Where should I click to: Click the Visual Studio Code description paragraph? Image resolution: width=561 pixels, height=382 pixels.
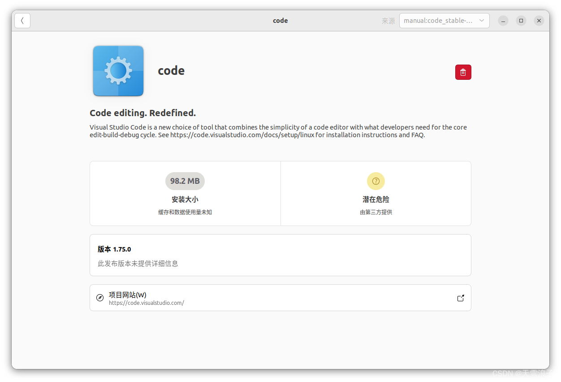pyautogui.click(x=278, y=131)
